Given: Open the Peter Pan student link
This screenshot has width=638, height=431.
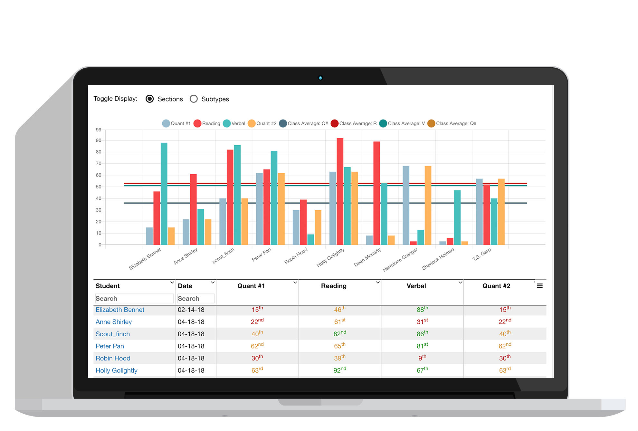Looking at the screenshot, I should pos(110,346).
